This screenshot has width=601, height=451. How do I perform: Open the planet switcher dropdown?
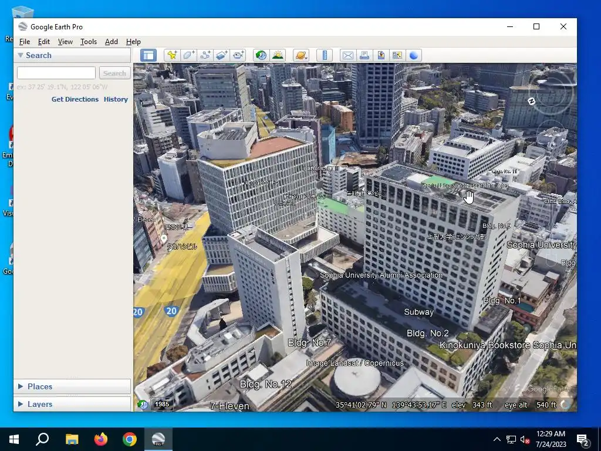tap(301, 55)
